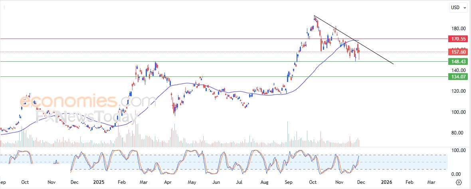The height and width of the screenshot is (189, 471).
Task: Click the Feb label after 2025
Action: point(121,182)
